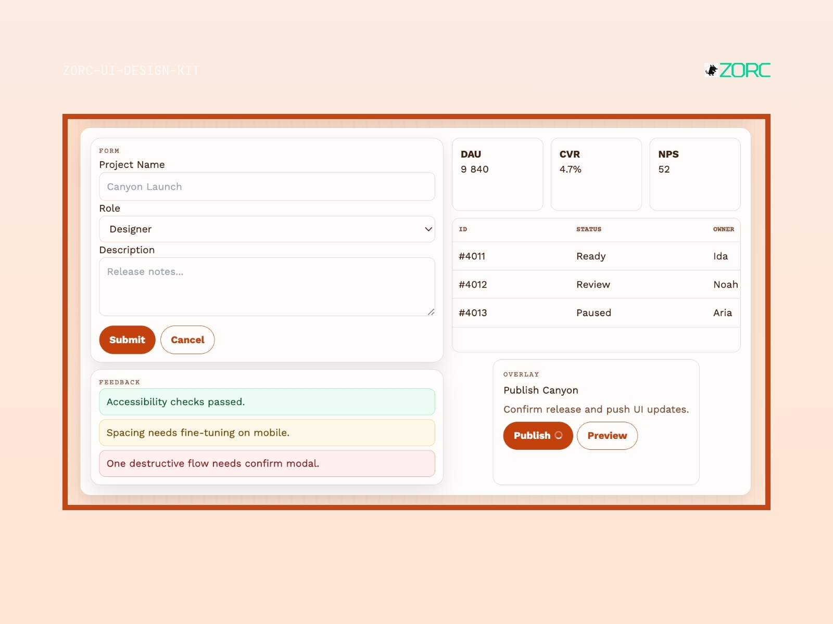Click the Submit button
This screenshot has width=833, height=624.
coord(127,340)
